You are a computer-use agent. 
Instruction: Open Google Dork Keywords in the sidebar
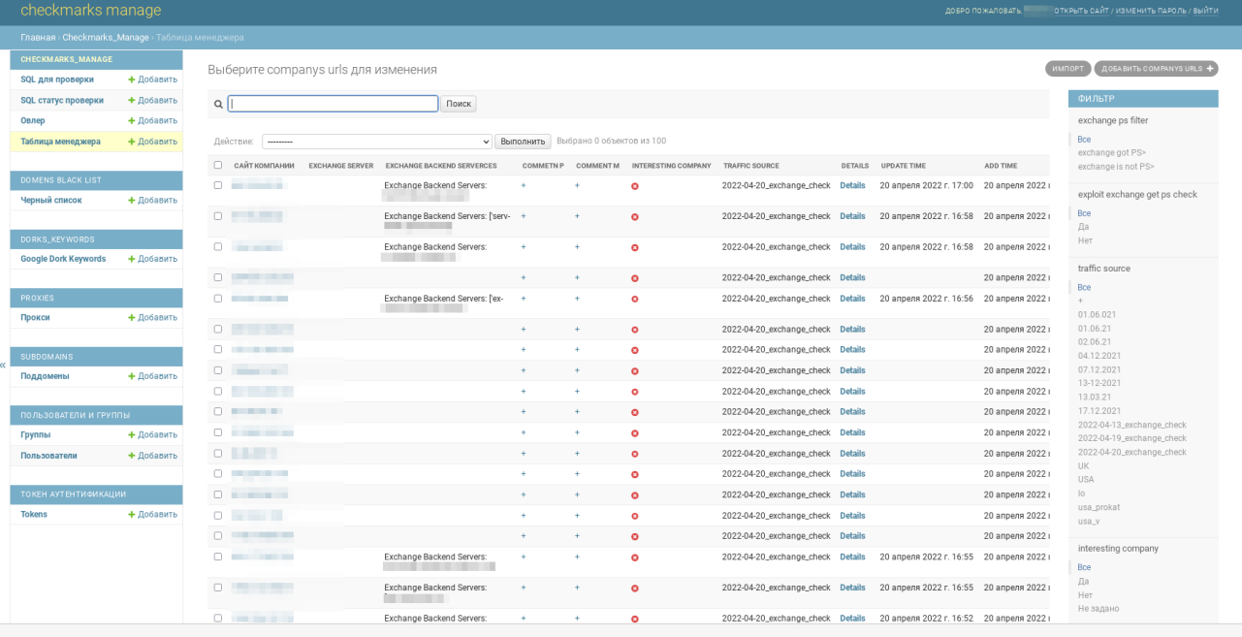pos(63,259)
